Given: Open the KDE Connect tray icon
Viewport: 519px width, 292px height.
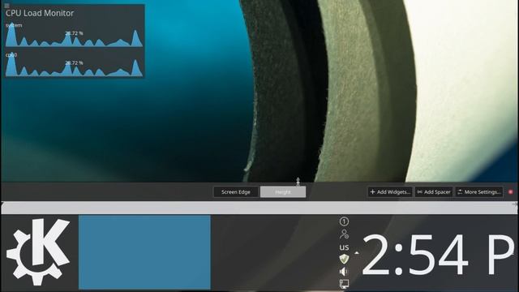Looking at the screenshot, I should pyautogui.click(x=344, y=234).
